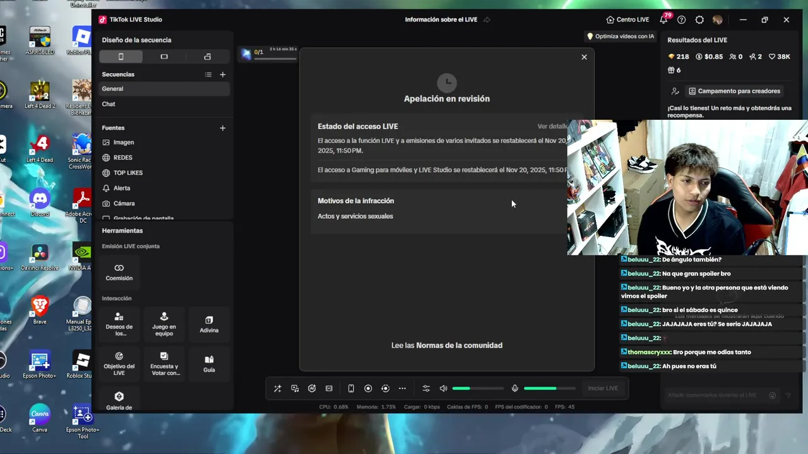Screen dimensions: 808x454
Task: Open Canva desktop shortcut
Action: (x=40, y=419)
